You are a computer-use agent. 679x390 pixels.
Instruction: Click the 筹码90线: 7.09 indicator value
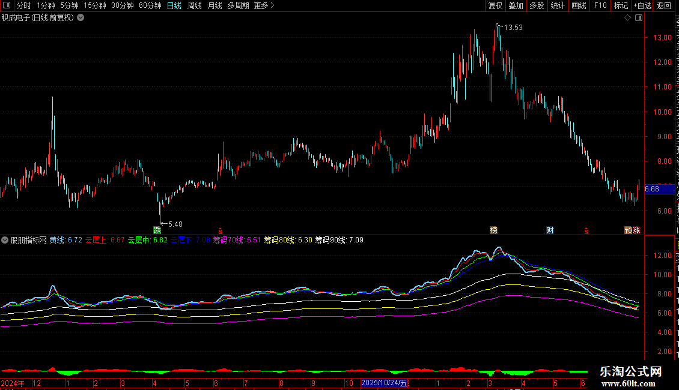339,240
